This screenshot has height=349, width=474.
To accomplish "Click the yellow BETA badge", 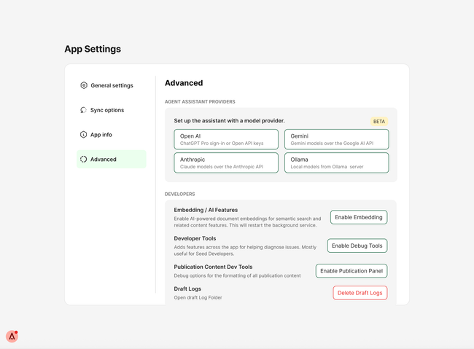I will click(x=378, y=122).
